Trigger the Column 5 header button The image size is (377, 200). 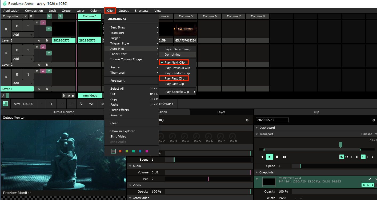point(186,16)
